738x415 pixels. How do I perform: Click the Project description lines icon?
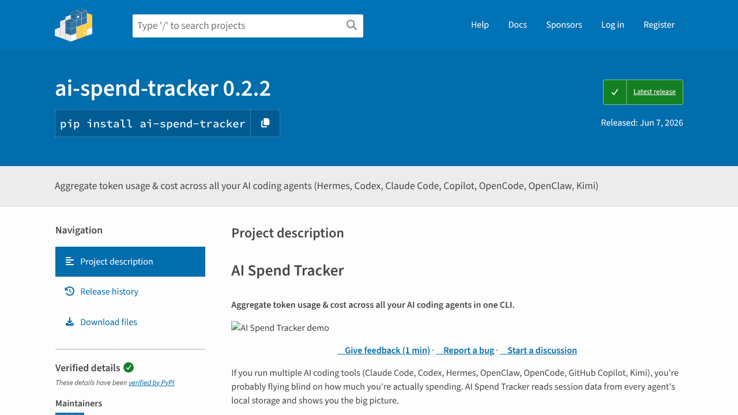(x=70, y=262)
